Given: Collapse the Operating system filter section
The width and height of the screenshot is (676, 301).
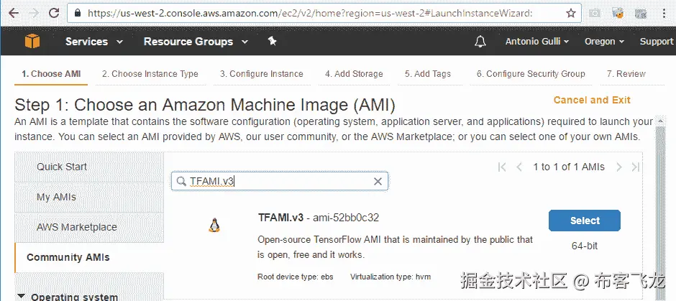Looking at the screenshot, I should click(x=20, y=297).
